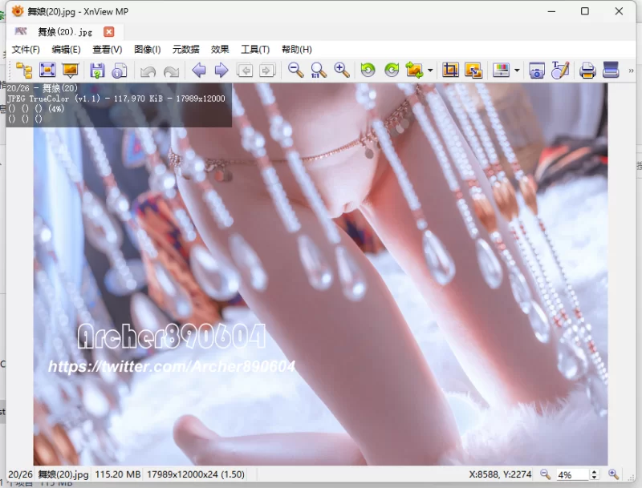Click the scanner acquire icon
Image resolution: width=642 pixels, height=488 pixels.
(x=611, y=71)
